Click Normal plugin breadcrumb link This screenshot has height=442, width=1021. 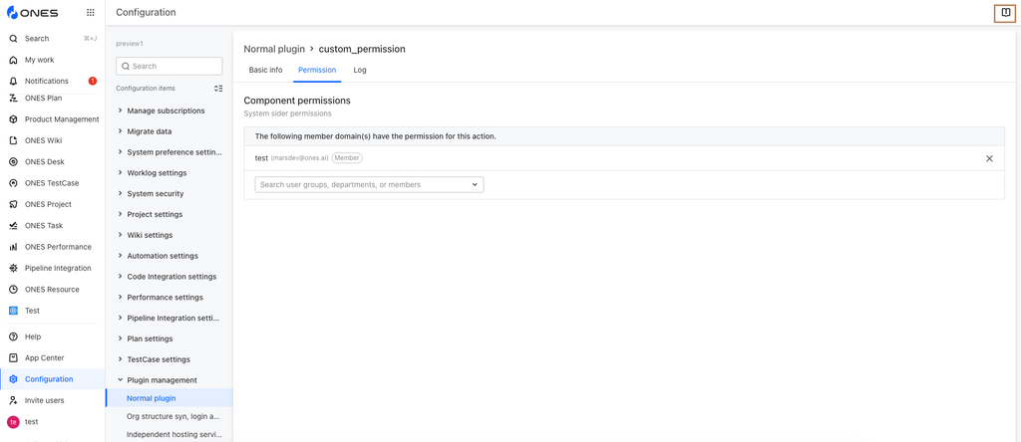pyautogui.click(x=274, y=49)
